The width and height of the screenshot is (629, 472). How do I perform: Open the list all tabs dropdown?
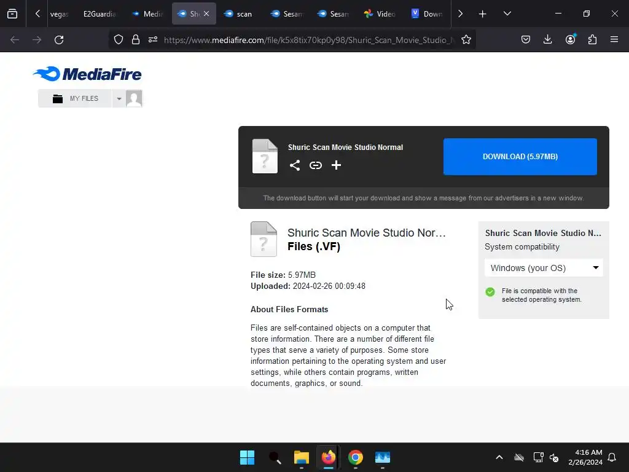507,14
